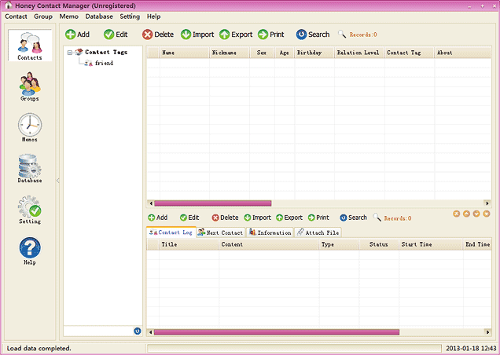Click Edit in the top toolbar
500x355 pixels.
(116, 35)
